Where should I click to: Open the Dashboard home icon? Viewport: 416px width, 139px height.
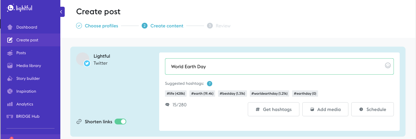click(x=10, y=27)
